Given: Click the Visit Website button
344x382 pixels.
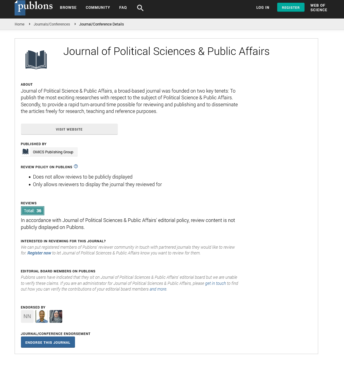Looking at the screenshot, I should [x=69, y=129].
